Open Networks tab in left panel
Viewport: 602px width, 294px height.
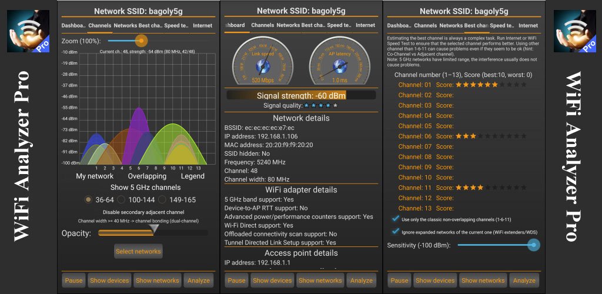(126, 26)
